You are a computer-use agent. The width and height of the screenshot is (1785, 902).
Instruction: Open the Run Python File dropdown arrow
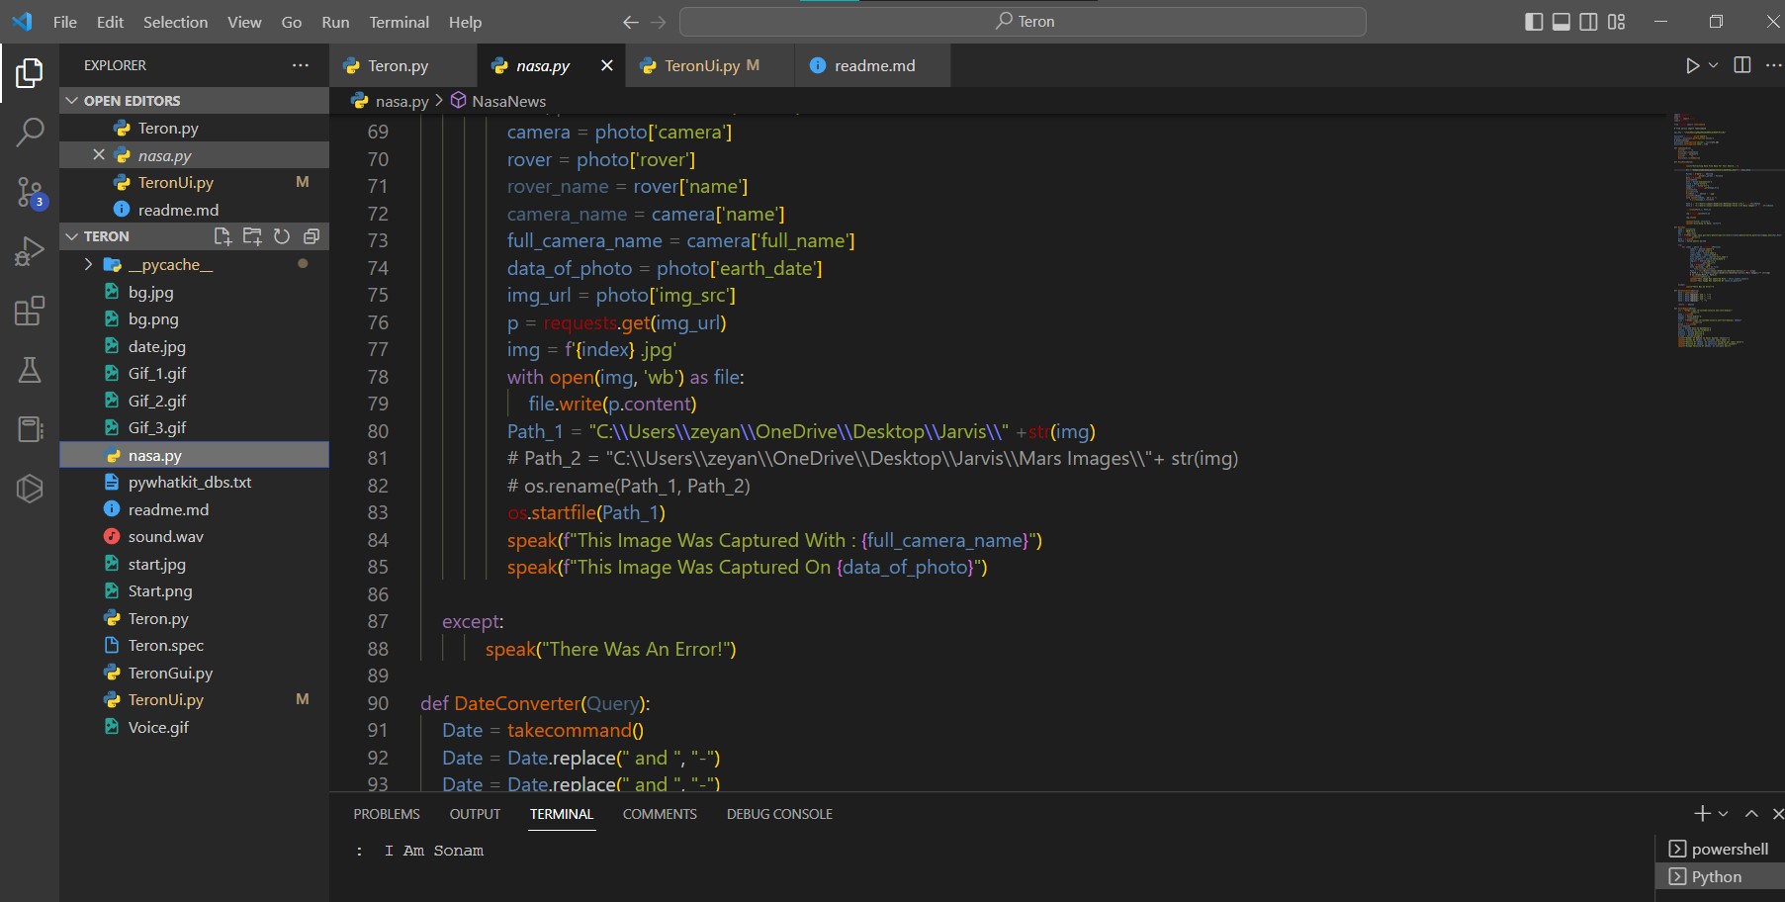(x=1714, y=65)
